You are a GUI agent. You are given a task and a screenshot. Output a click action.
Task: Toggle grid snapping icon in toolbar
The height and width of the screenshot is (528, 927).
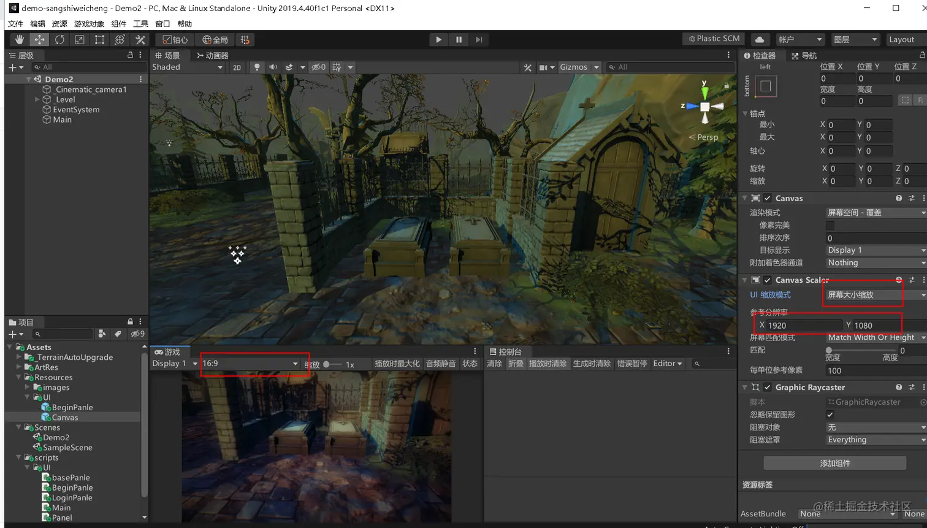tap(245, 40)
